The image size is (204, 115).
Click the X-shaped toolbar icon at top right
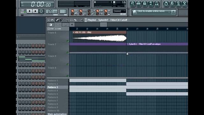point(184,4)
